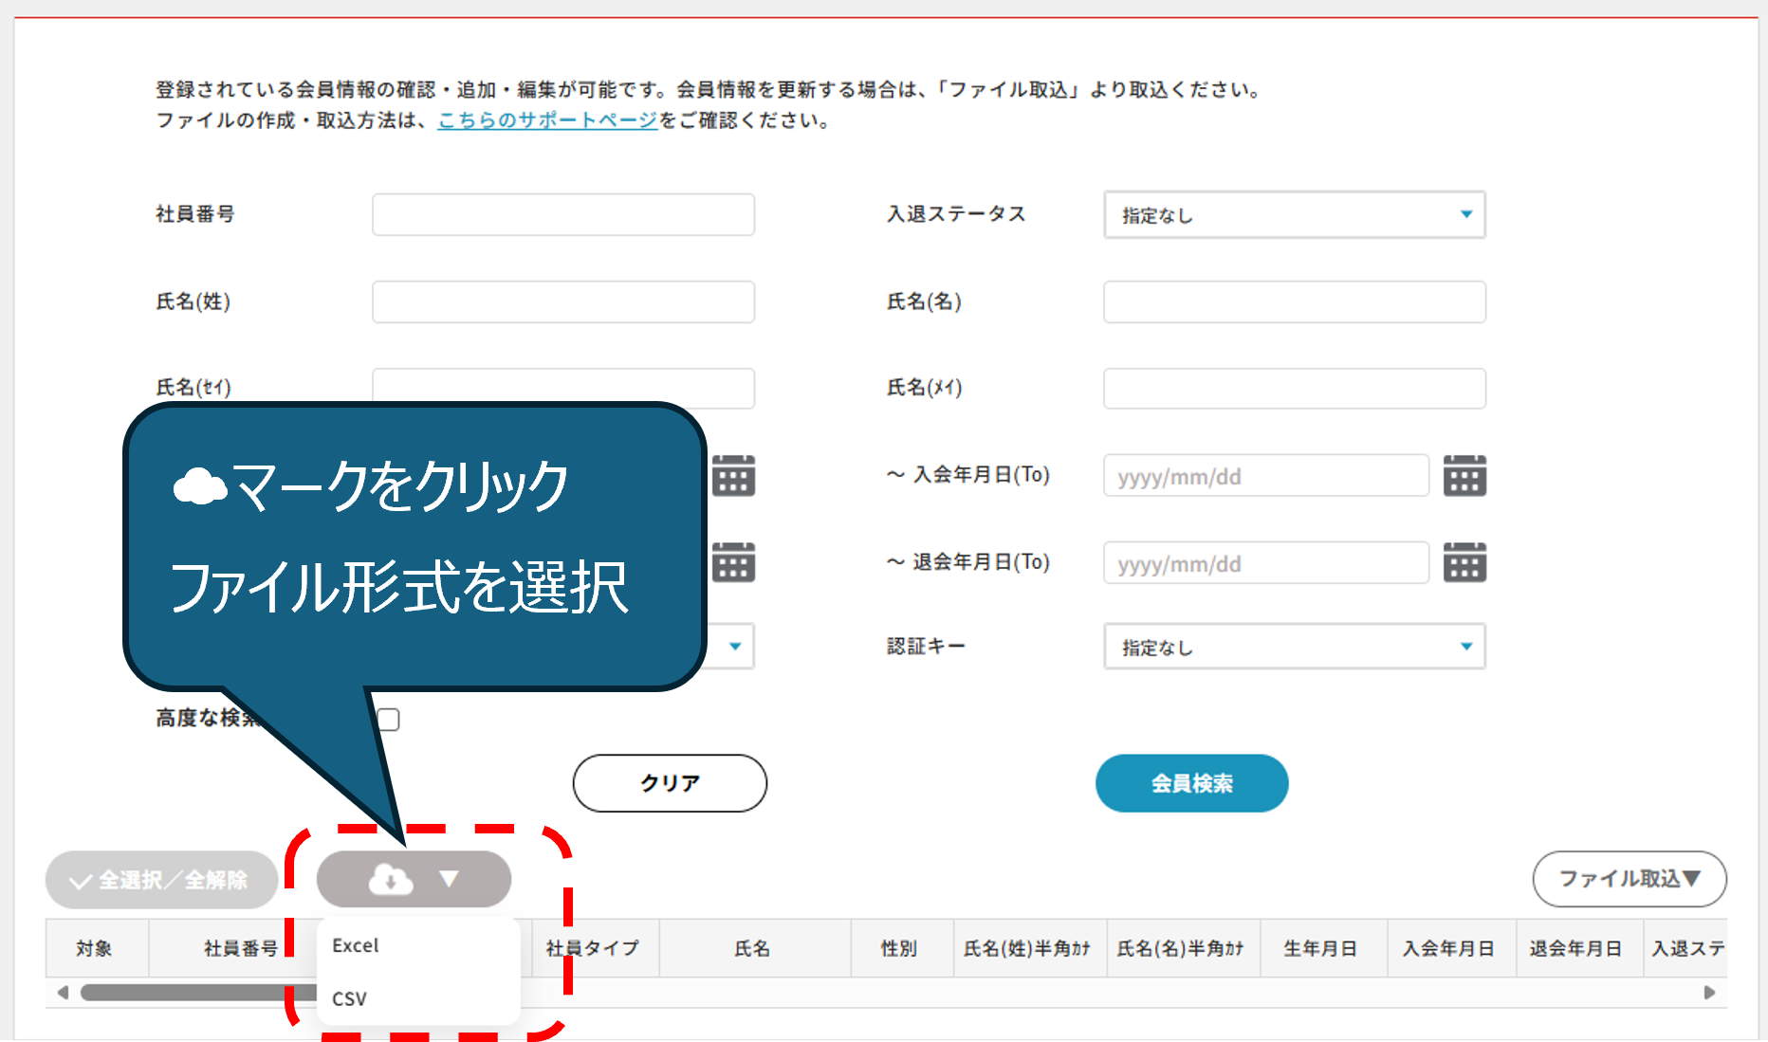Viewport: 1768px width, 1042px height.
Task: Click 全選択/全解除 select-all toggle button
Action: (x=161, y=880)
